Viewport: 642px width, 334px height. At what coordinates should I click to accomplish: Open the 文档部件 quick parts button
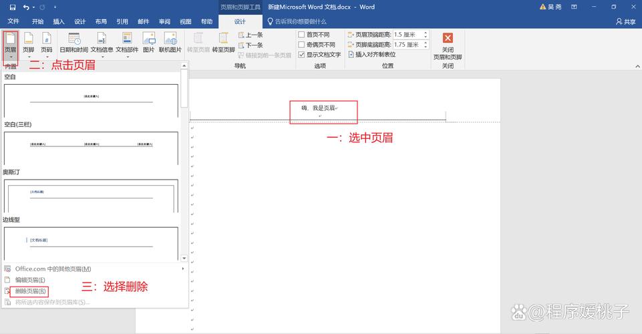coord(127,45)
